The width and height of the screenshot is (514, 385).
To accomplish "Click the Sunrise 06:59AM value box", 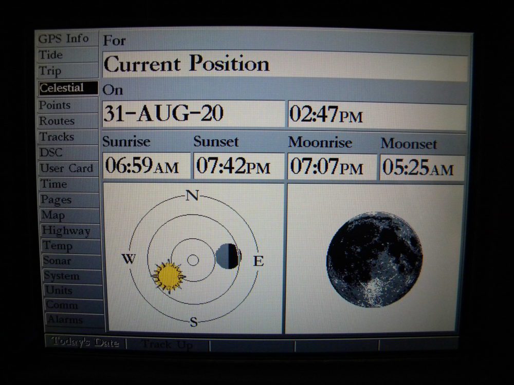I will coord(146,166).
